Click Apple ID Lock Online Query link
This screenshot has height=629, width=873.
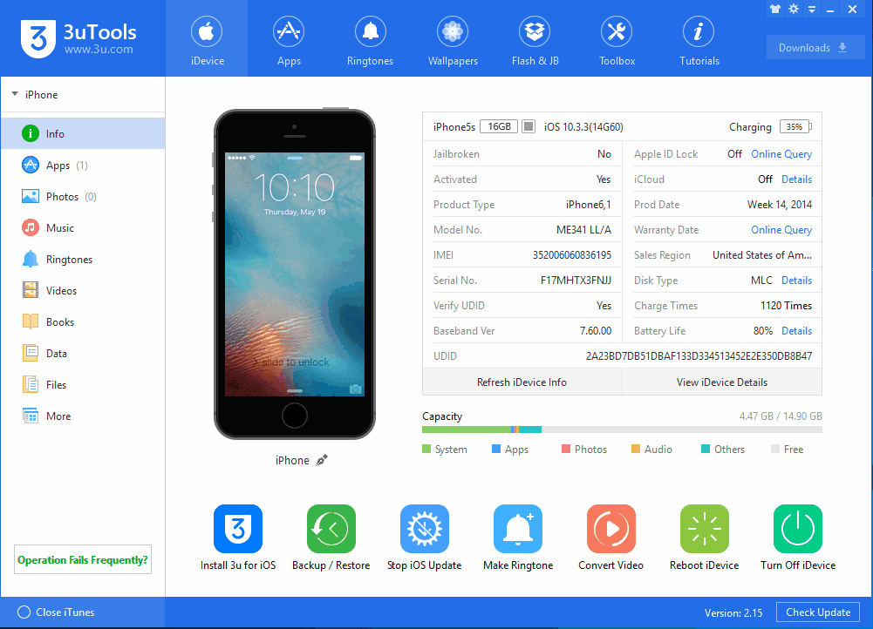point(781,154)
